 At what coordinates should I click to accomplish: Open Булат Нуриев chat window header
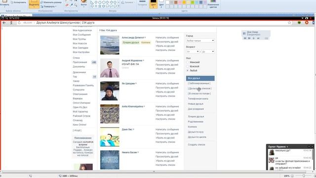(290, 146)
